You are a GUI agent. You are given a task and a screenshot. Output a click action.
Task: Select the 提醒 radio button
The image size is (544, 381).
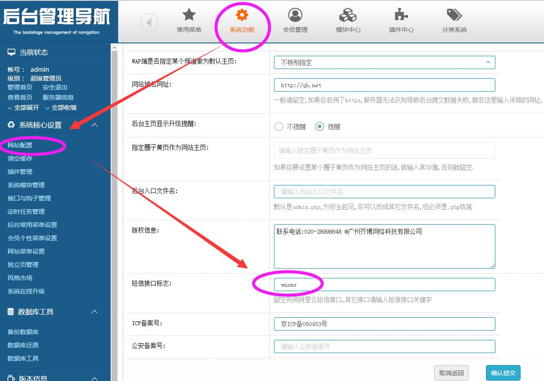click(x=320, y=127)
